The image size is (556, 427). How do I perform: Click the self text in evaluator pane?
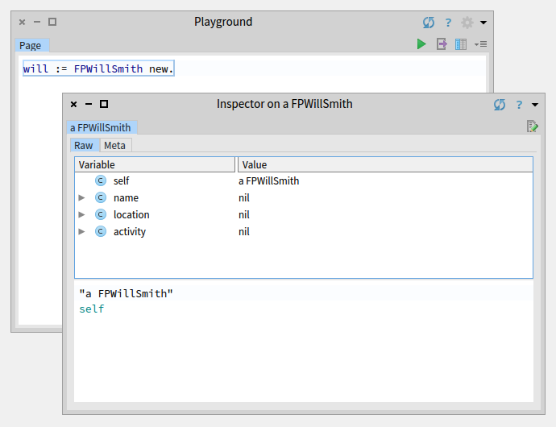coord(92,309)
